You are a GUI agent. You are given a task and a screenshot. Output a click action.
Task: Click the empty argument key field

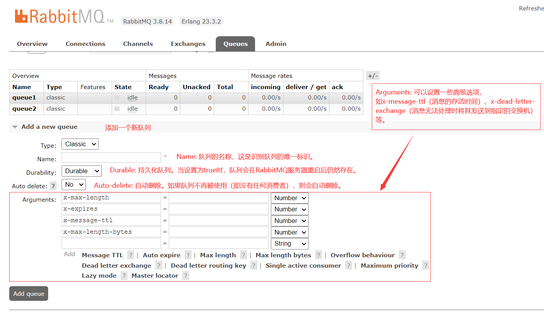[111, 243]
